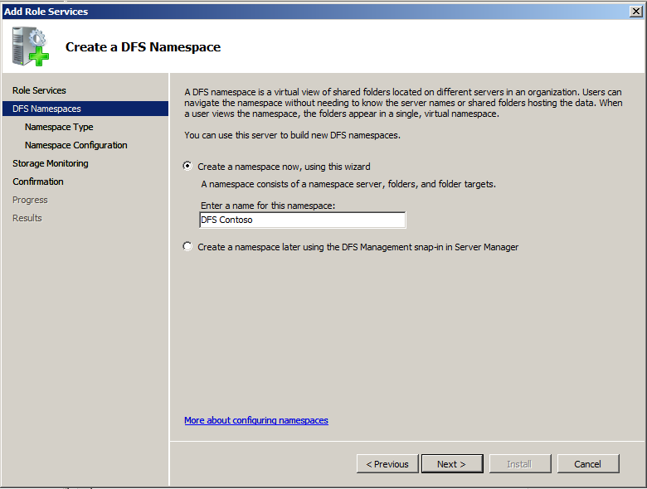Click the namespace name input field
Screen dimensions: 647x489
[x=303, y=220]
